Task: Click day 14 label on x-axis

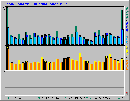Action: pyautogui.click(x=57, y=98)
